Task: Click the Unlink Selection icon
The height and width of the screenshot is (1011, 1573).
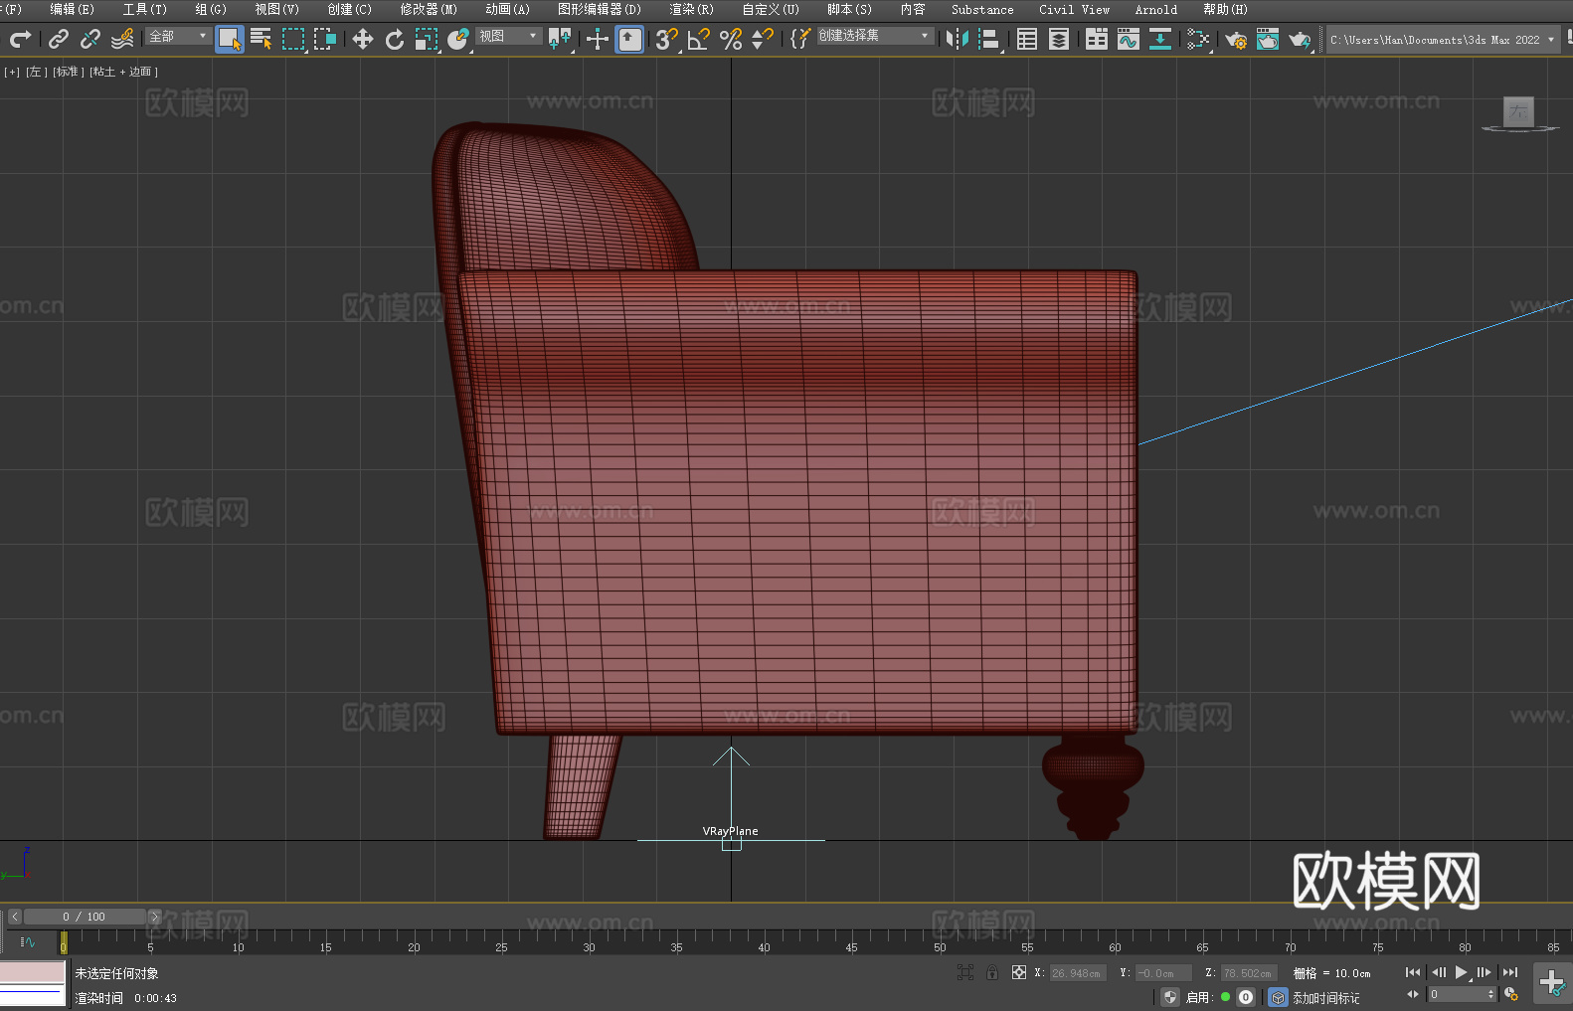Action: click(90, 39)
